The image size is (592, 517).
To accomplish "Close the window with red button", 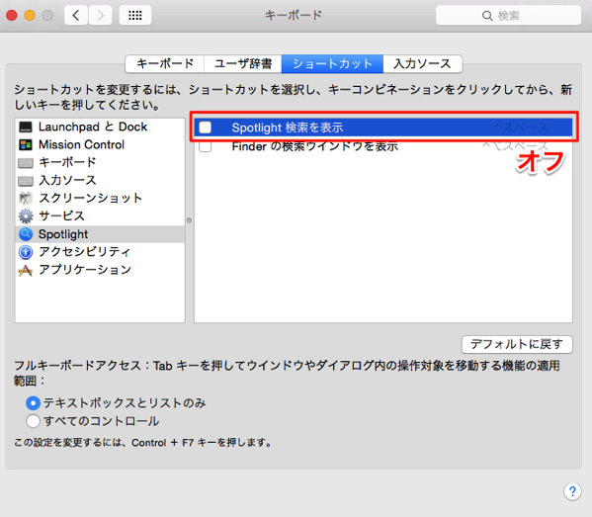I will coord(11,16).
